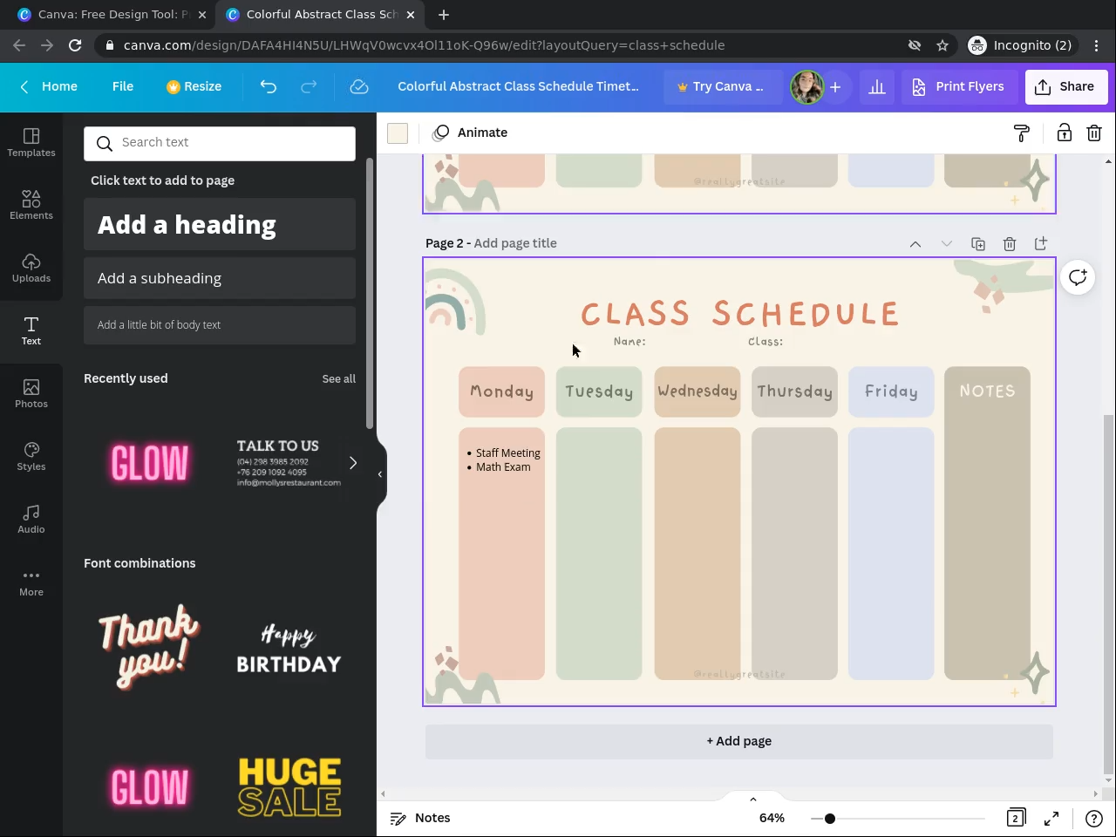Delete selected element with toolbar trash icon
Image resolution: width=1116 pixels, height=837 pixels.
(x=1094, y=133)
